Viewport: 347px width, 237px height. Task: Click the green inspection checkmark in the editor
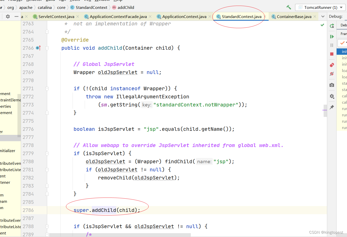(322, 25)
